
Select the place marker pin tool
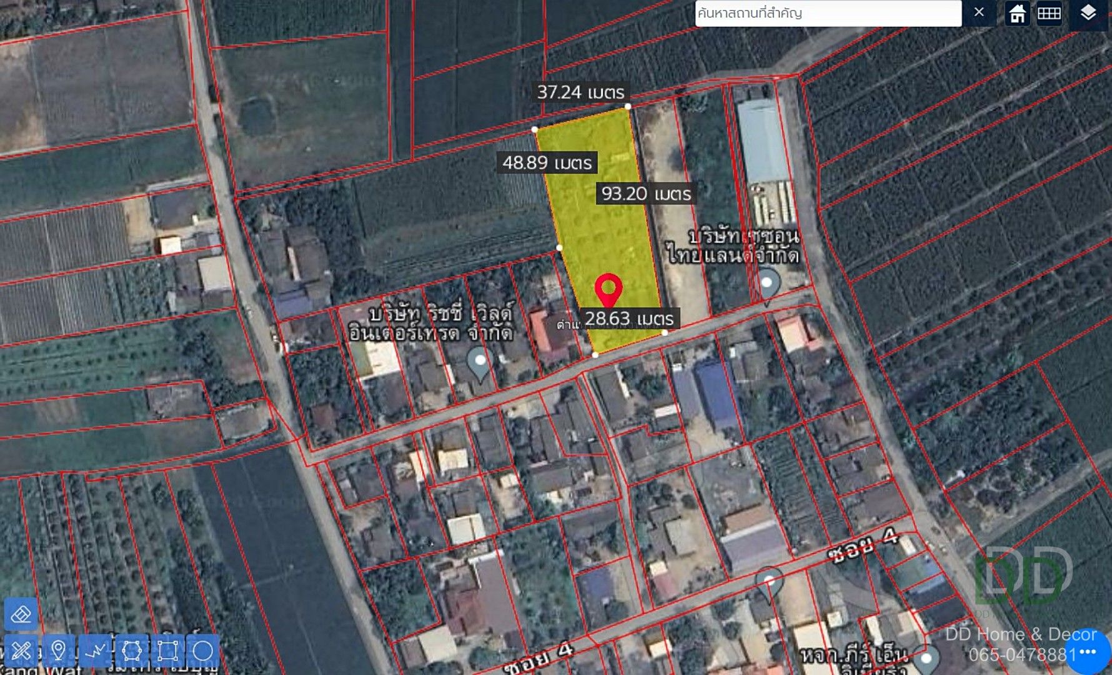pos(58,651)
